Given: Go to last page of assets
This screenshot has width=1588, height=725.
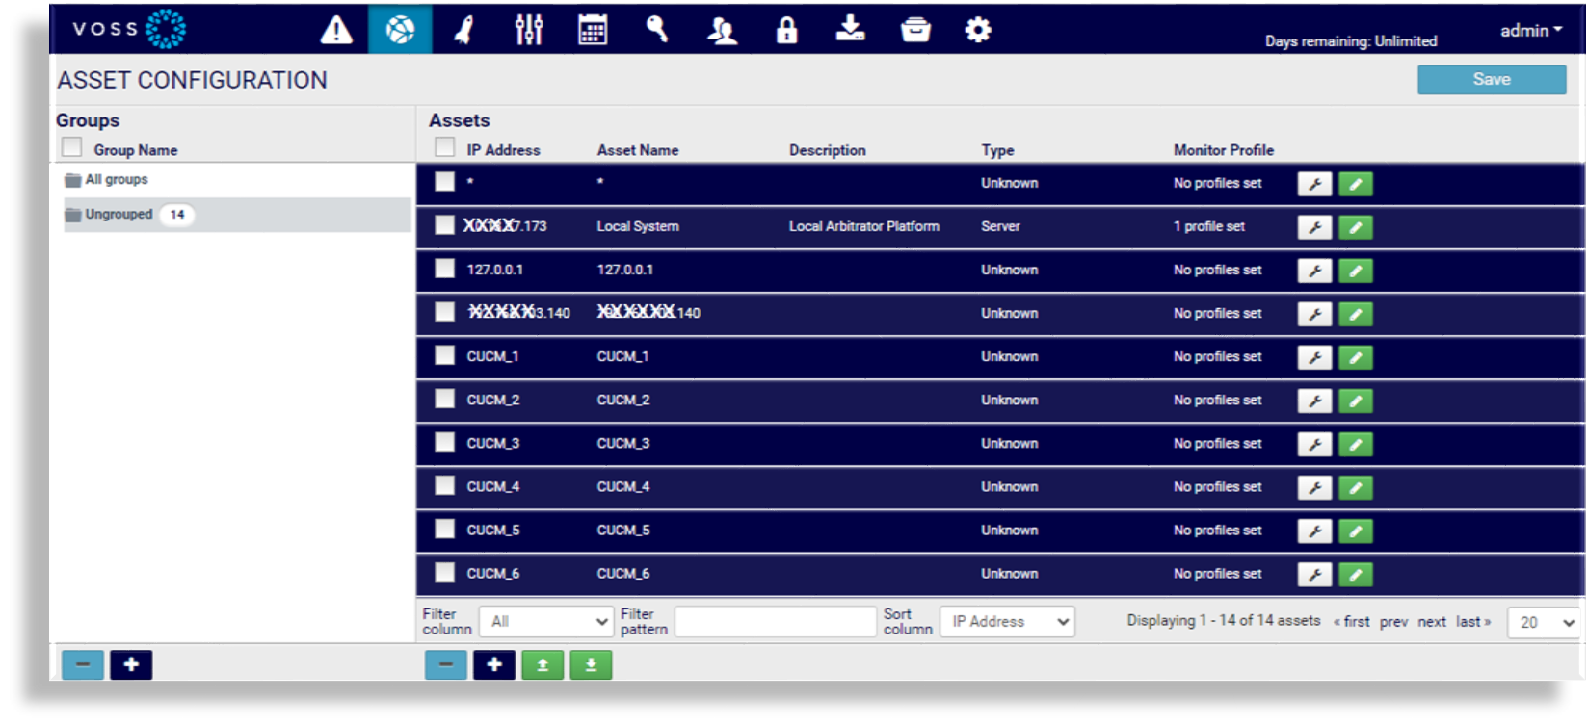Looking at the screenshot, I should pos(1473,622).
